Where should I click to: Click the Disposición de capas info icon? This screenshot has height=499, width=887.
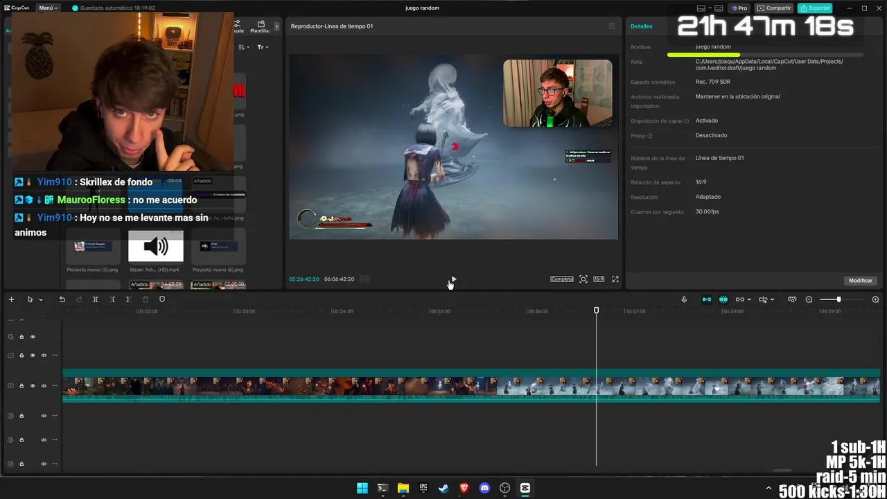tap(687, 121)
